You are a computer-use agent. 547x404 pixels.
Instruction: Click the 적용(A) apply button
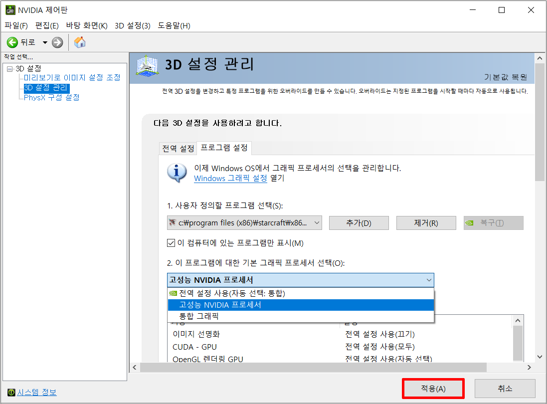click(x=433, y=389)
